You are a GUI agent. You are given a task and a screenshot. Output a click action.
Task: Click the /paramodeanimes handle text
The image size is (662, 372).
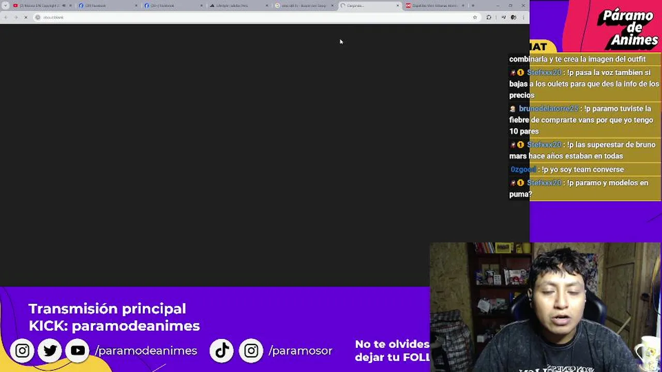tap(146, 351)
